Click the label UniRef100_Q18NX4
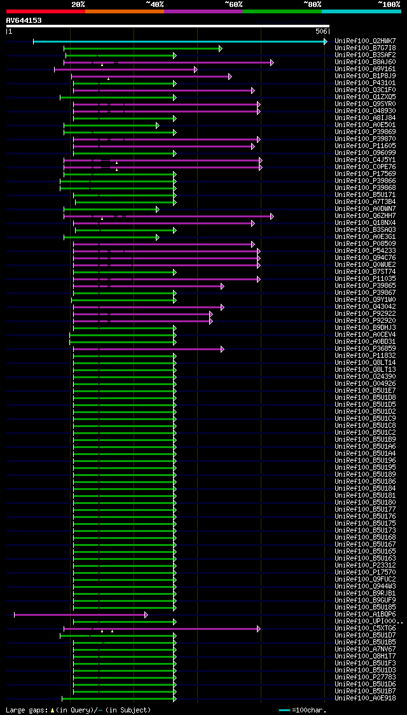The height and width of the screenshot is (715, 407). [x=365, y=223]
